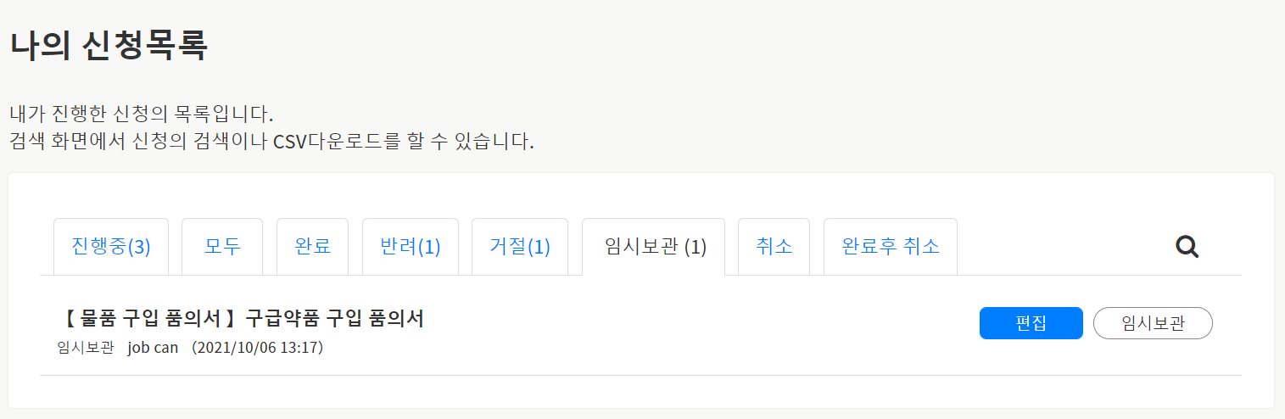This screenshot has width=1285, height=419.
Task: Click the search magnifier icon
Action: point(1187,247)
